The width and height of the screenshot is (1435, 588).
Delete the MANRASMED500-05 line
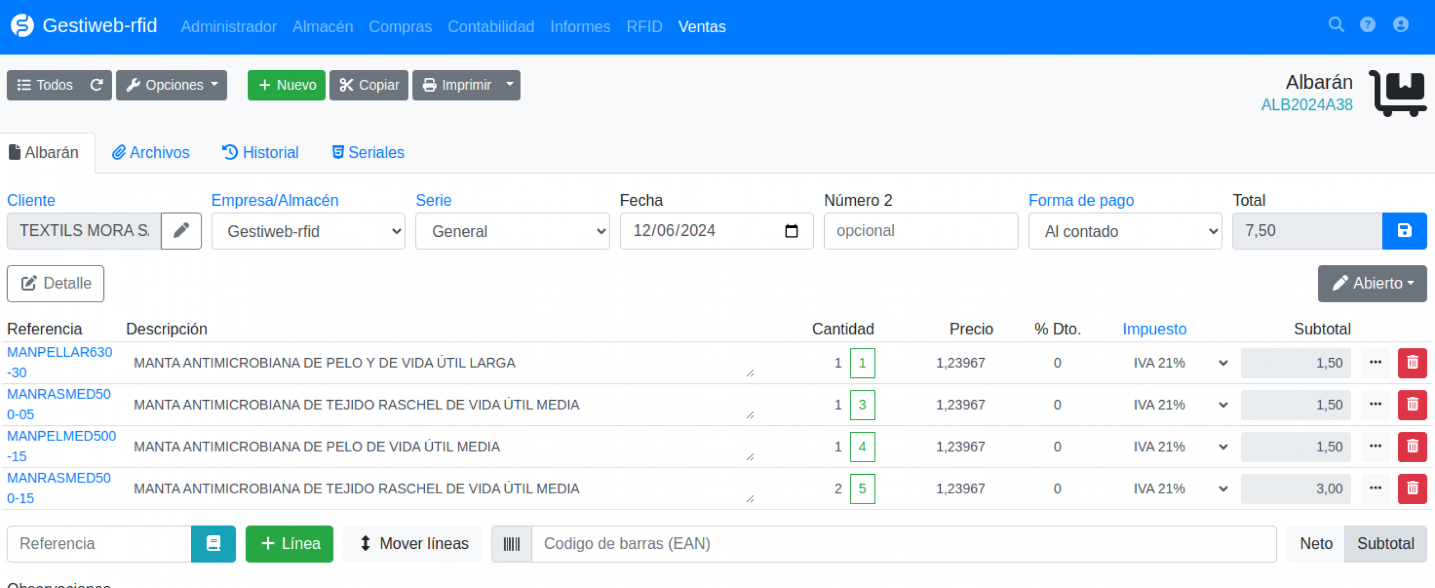[x=1412, y=405]
